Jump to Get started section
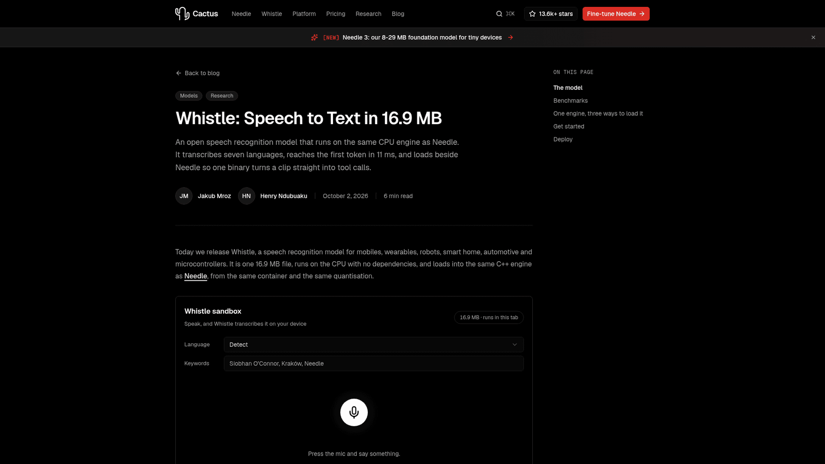825x464 pixels. tap(569, 126)
